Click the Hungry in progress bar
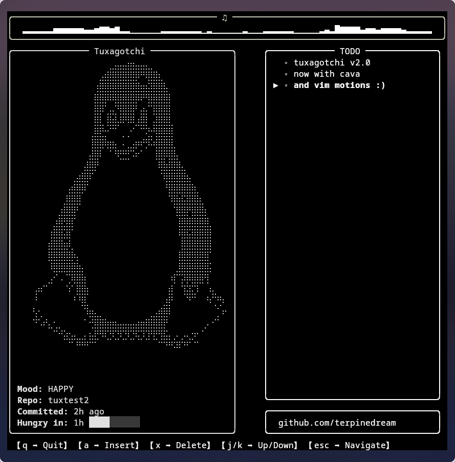The height and width of the screenshot is (462, 455). pos(114,422)
